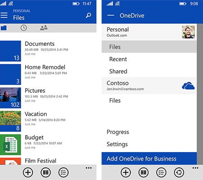Tap the search magnifier icon
Image resolution: width=203 pixels, height=180 pixels.
88,15
